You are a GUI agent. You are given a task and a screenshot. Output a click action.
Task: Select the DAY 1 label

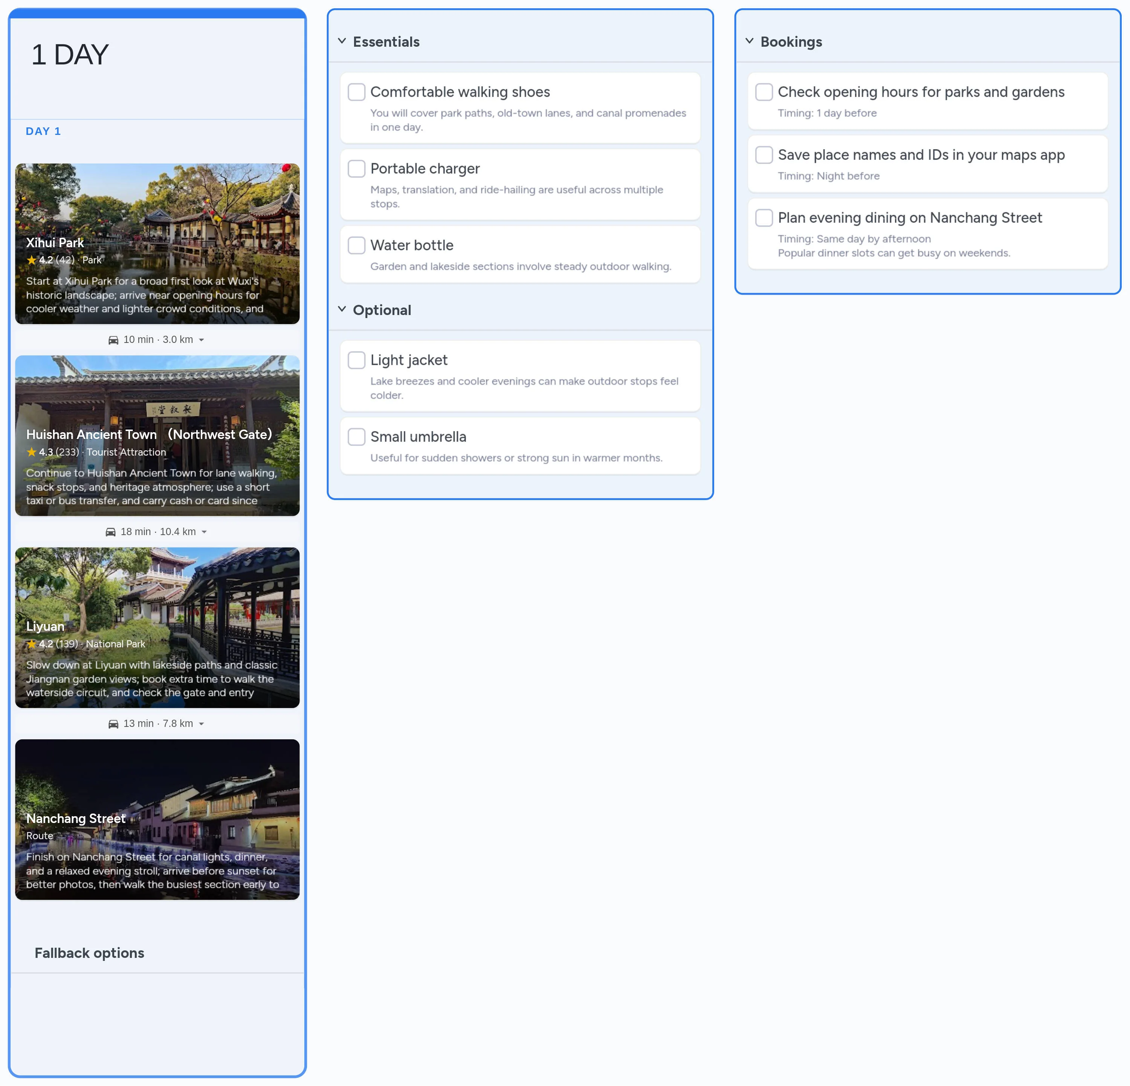coord(44,131)
